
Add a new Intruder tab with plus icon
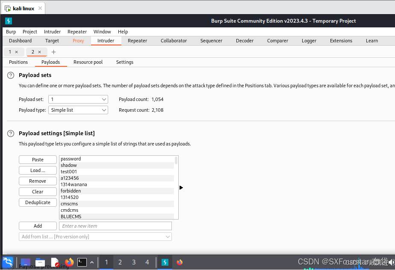(54, 52)
